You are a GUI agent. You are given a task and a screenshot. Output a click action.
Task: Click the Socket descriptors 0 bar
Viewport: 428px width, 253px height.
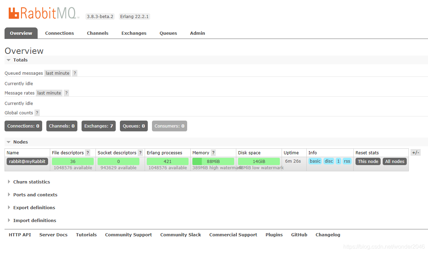pyautogui.click(x=119, y=162)
